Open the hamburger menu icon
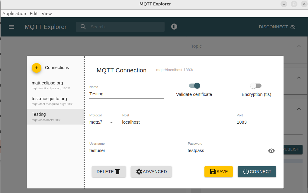The height and width of the screenshot is (193, 308). [11, 27]
